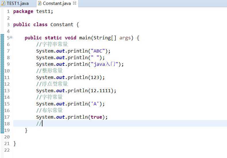
Task: Place cursor after '//' on line 18
Action: coord(42,124)
